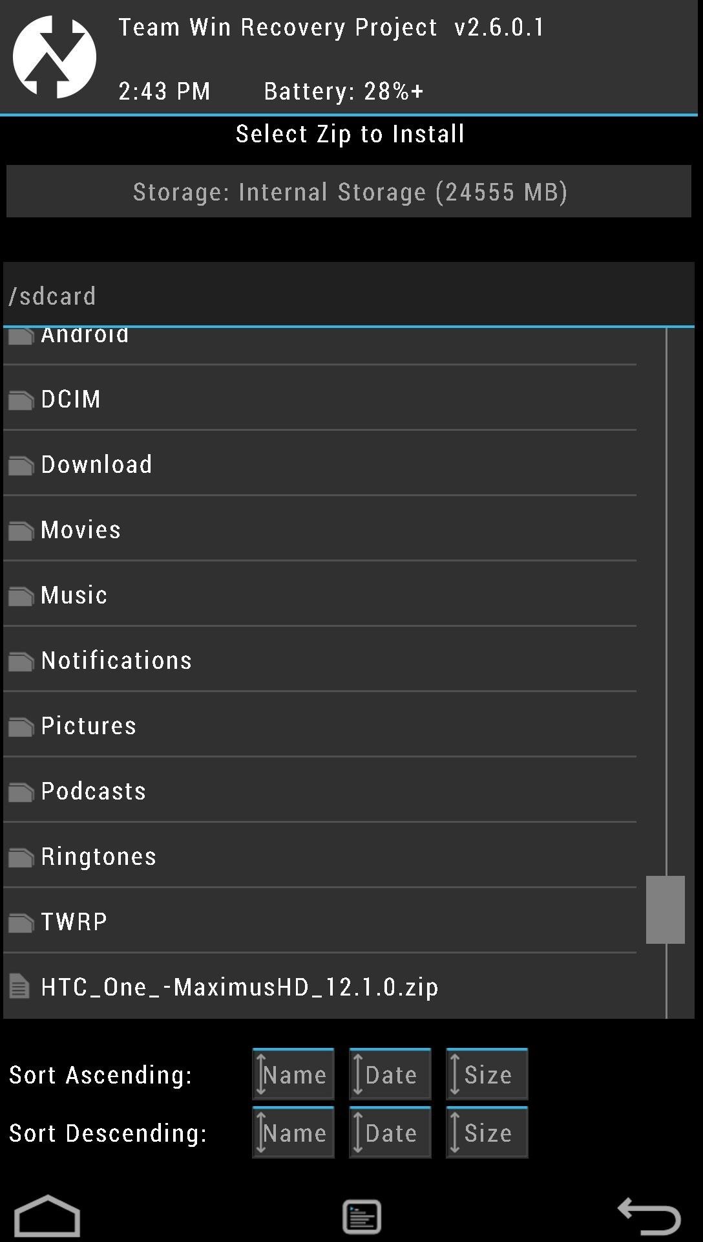This screenshot has width=703, height=1242.
Task: Open the Ringtones folder icon
Action: pos(21,857)
